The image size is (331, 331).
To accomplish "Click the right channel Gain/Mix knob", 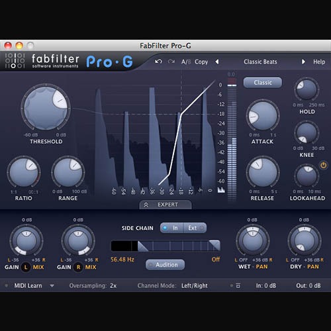I will pos(78,241).
